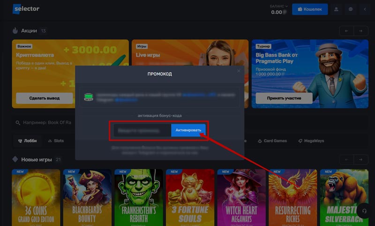Close the Промокод dialog with X
This screenshot has width=375, height=226.
pos(239,71)
